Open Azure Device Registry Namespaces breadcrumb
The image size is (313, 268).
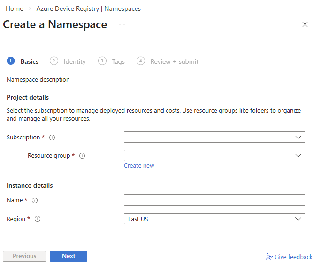pyautogui.click(x=89, y=8)
